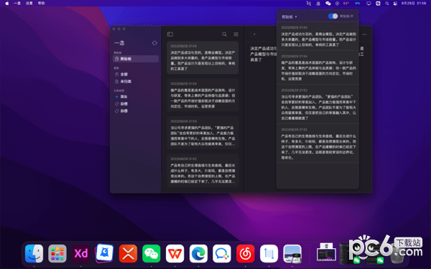Launch WPS Office from the Dock
The height and width of the screenshot is (269, 431).
click(x=175, y=253)
